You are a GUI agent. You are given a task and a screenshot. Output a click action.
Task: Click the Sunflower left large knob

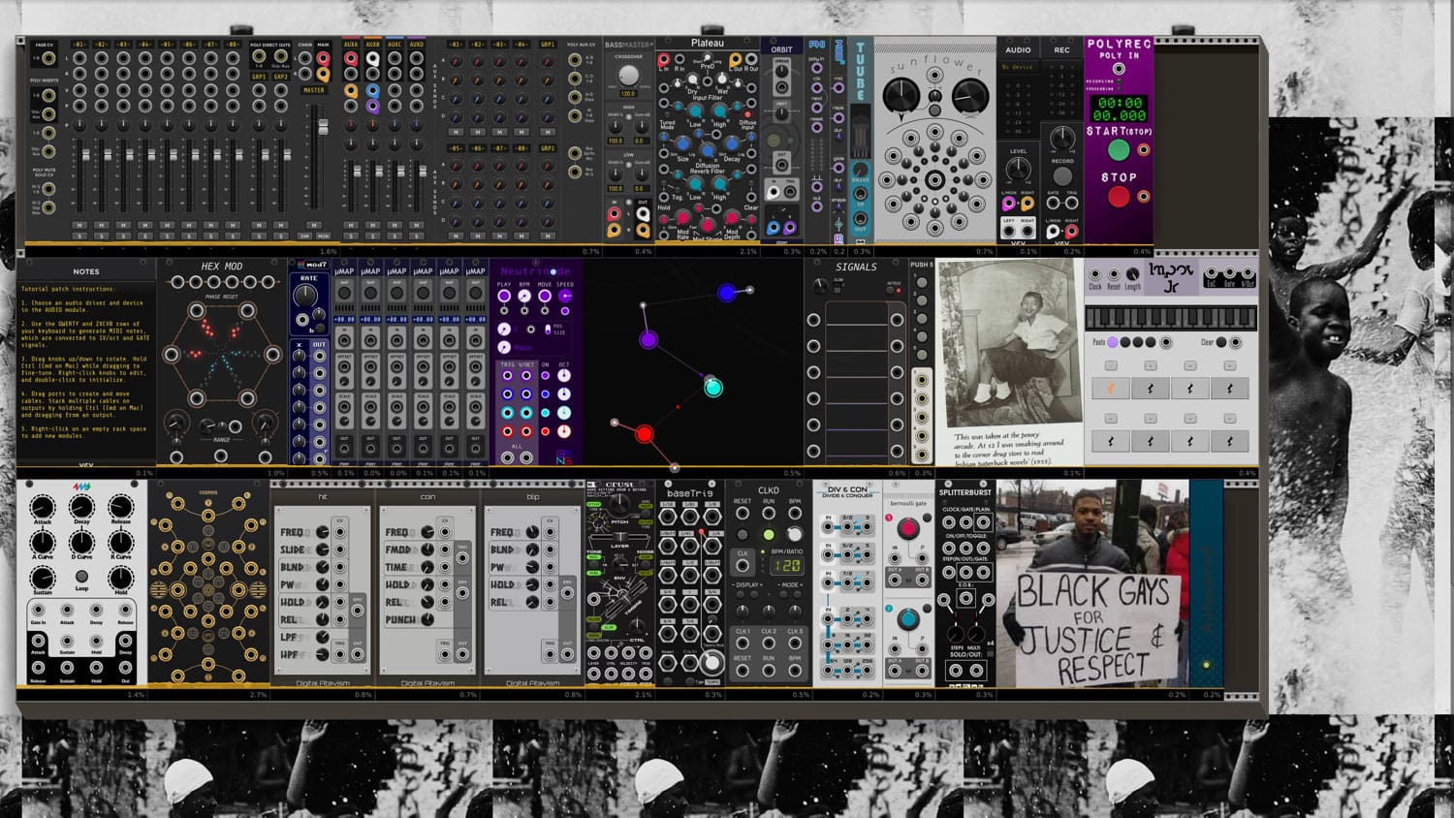pyautogui.click(x=901, y=94)
